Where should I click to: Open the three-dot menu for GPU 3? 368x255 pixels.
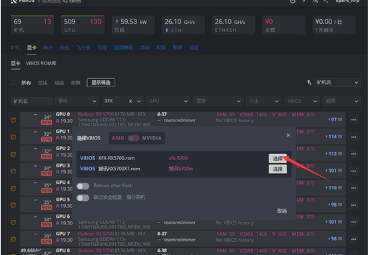(353, 171)
